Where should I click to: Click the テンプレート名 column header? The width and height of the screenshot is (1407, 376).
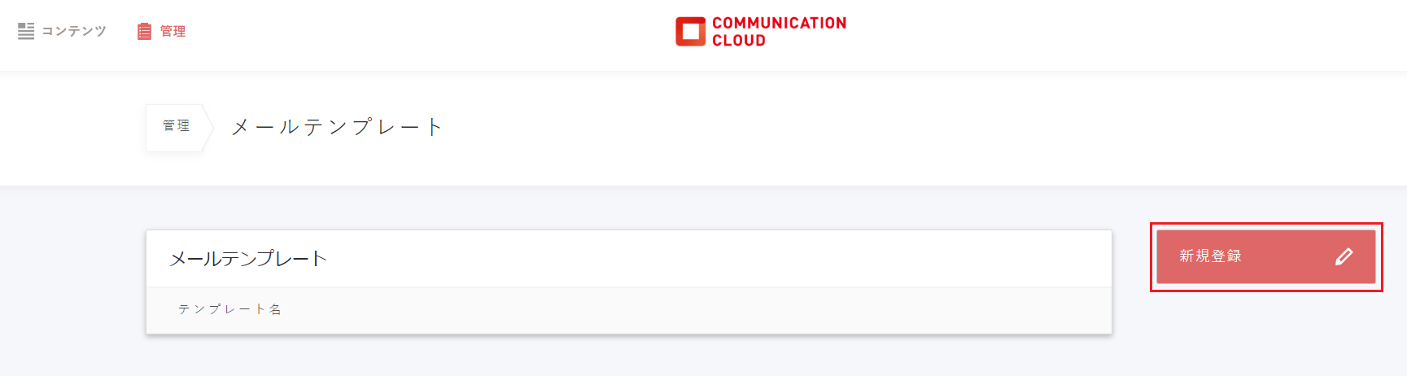tap(229, 309)
